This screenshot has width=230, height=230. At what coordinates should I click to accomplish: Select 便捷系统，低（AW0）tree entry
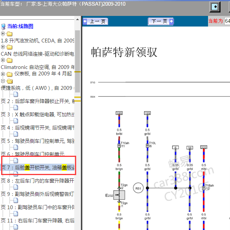click(38, 88)
